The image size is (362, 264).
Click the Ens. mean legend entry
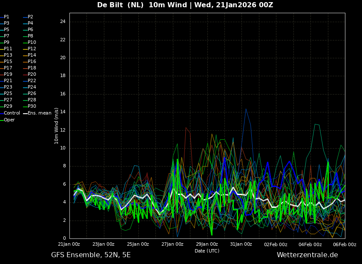click(39, 113)
